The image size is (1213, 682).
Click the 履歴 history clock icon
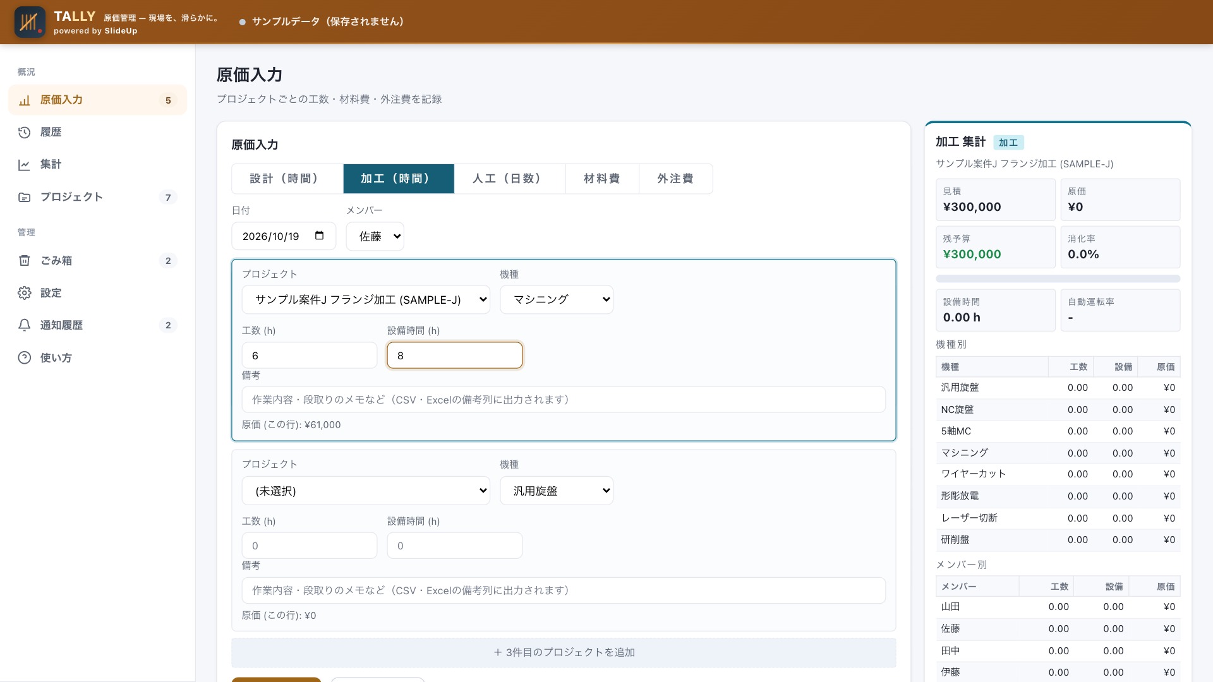pyautogui.click(x=25, y=133)
